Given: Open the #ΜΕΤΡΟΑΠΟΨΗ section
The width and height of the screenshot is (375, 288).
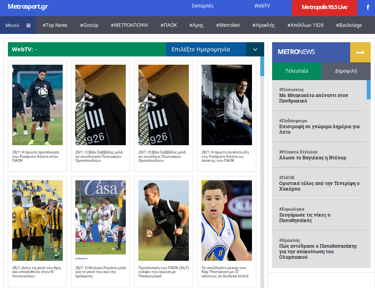Looking at the screenshot, I should pyautogui.click(x=129, y=25).
